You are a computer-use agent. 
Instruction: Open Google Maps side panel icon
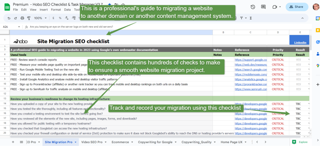pos(317,66)
